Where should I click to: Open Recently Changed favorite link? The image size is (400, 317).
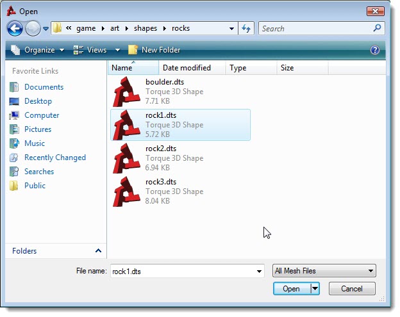55,158
